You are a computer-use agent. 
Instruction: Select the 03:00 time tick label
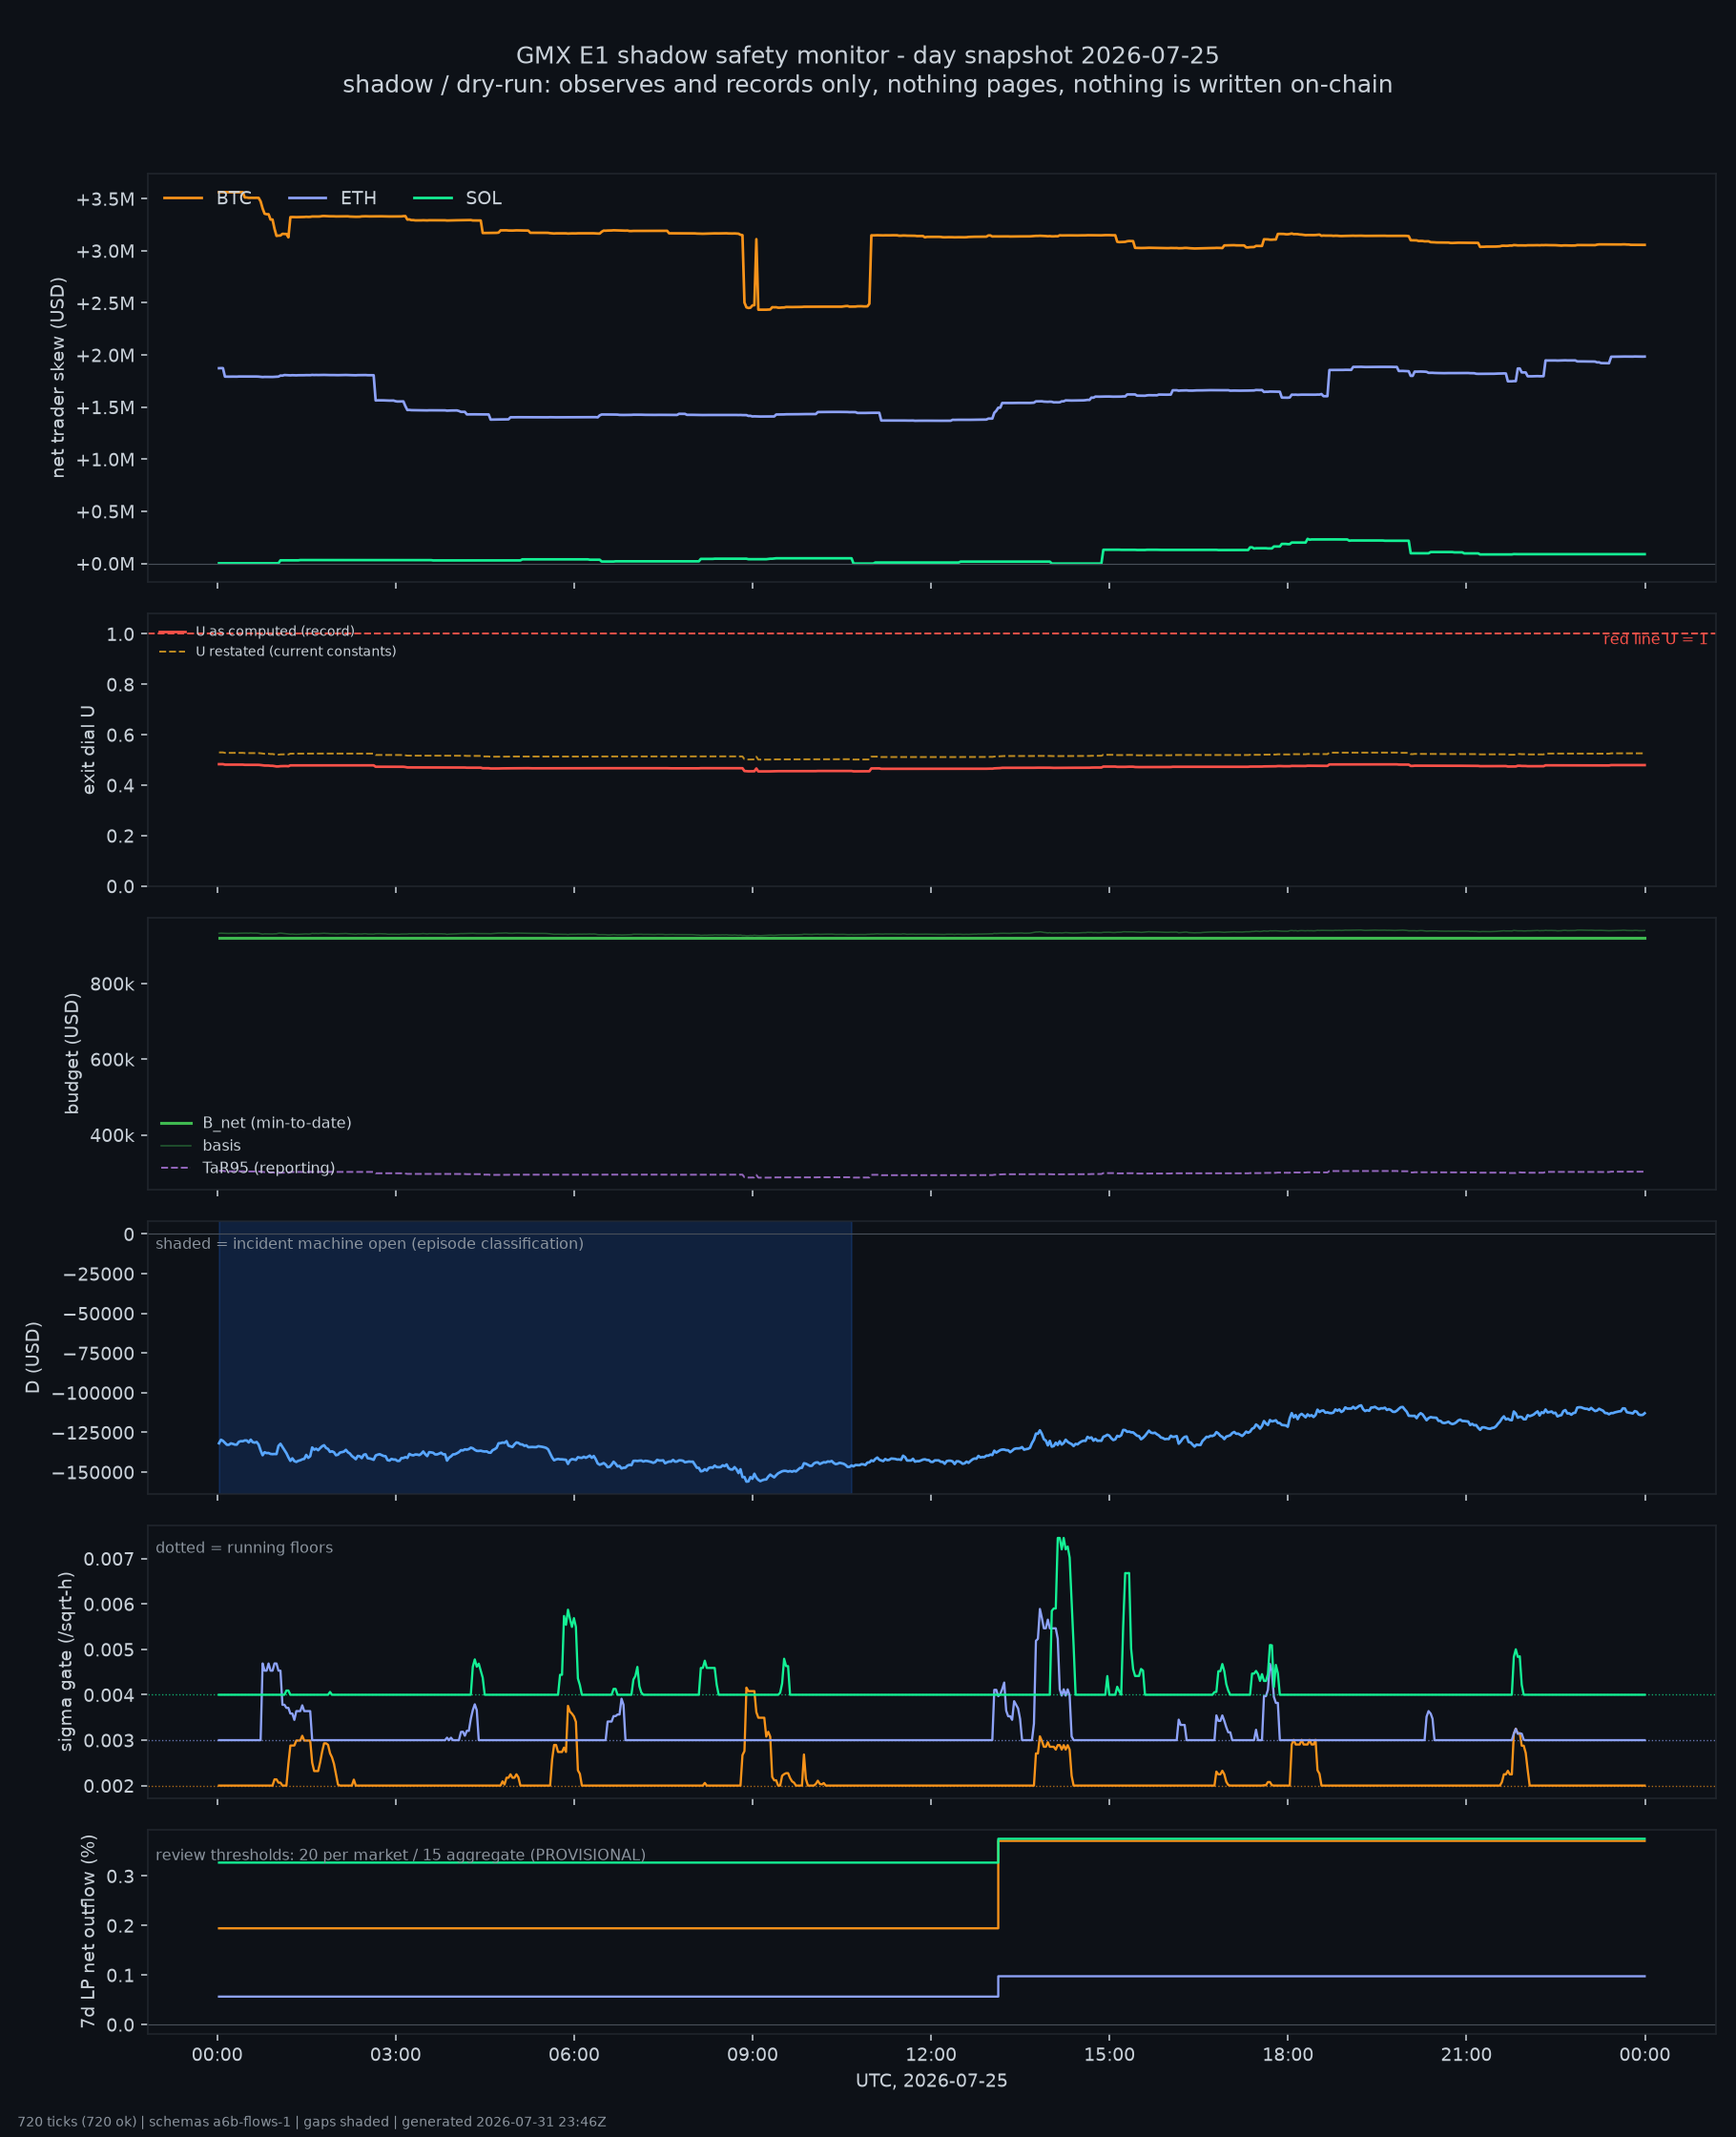pyautogui.click(x=396, y=2055)
